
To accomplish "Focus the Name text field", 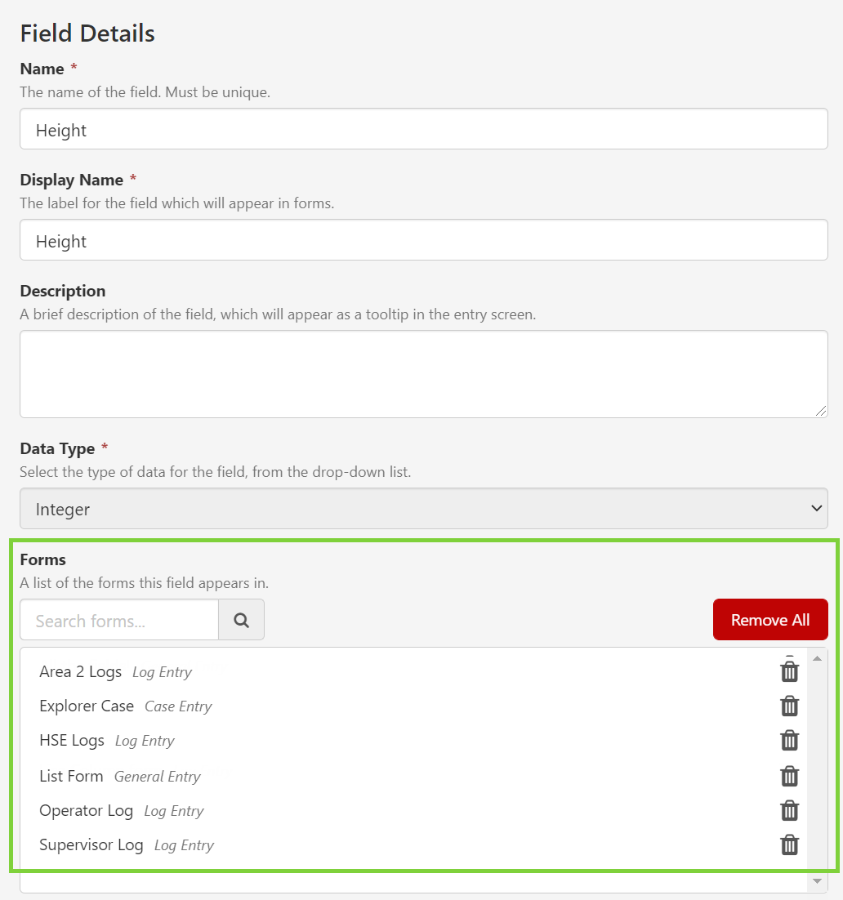I will (423, 130).
